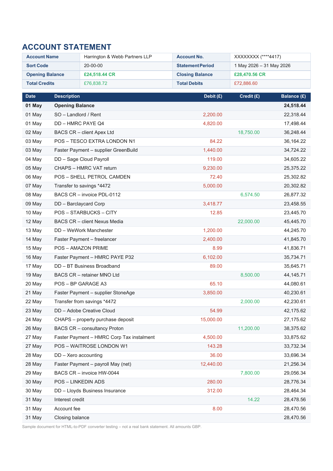The width and height of the screenshot is (333, 471).
Task: Select BACS CR – invoice HW-0044
Action: pyautogui.click(x=87, y=373)
